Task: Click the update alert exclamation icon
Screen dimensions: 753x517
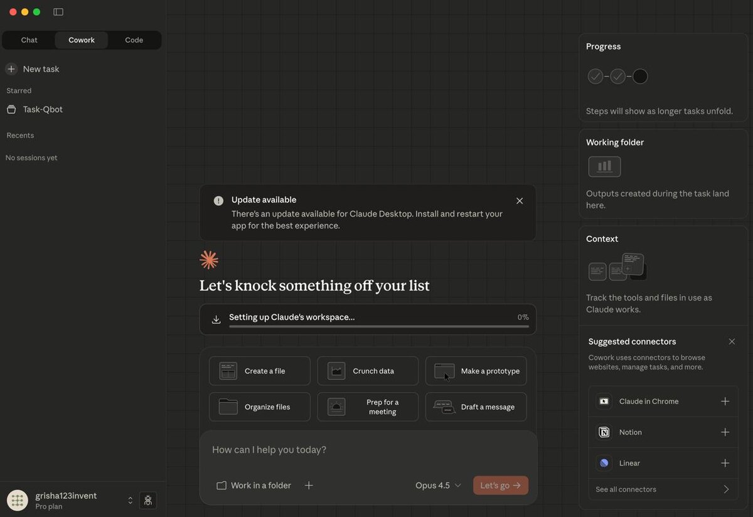Action: [x=218, y=201]
